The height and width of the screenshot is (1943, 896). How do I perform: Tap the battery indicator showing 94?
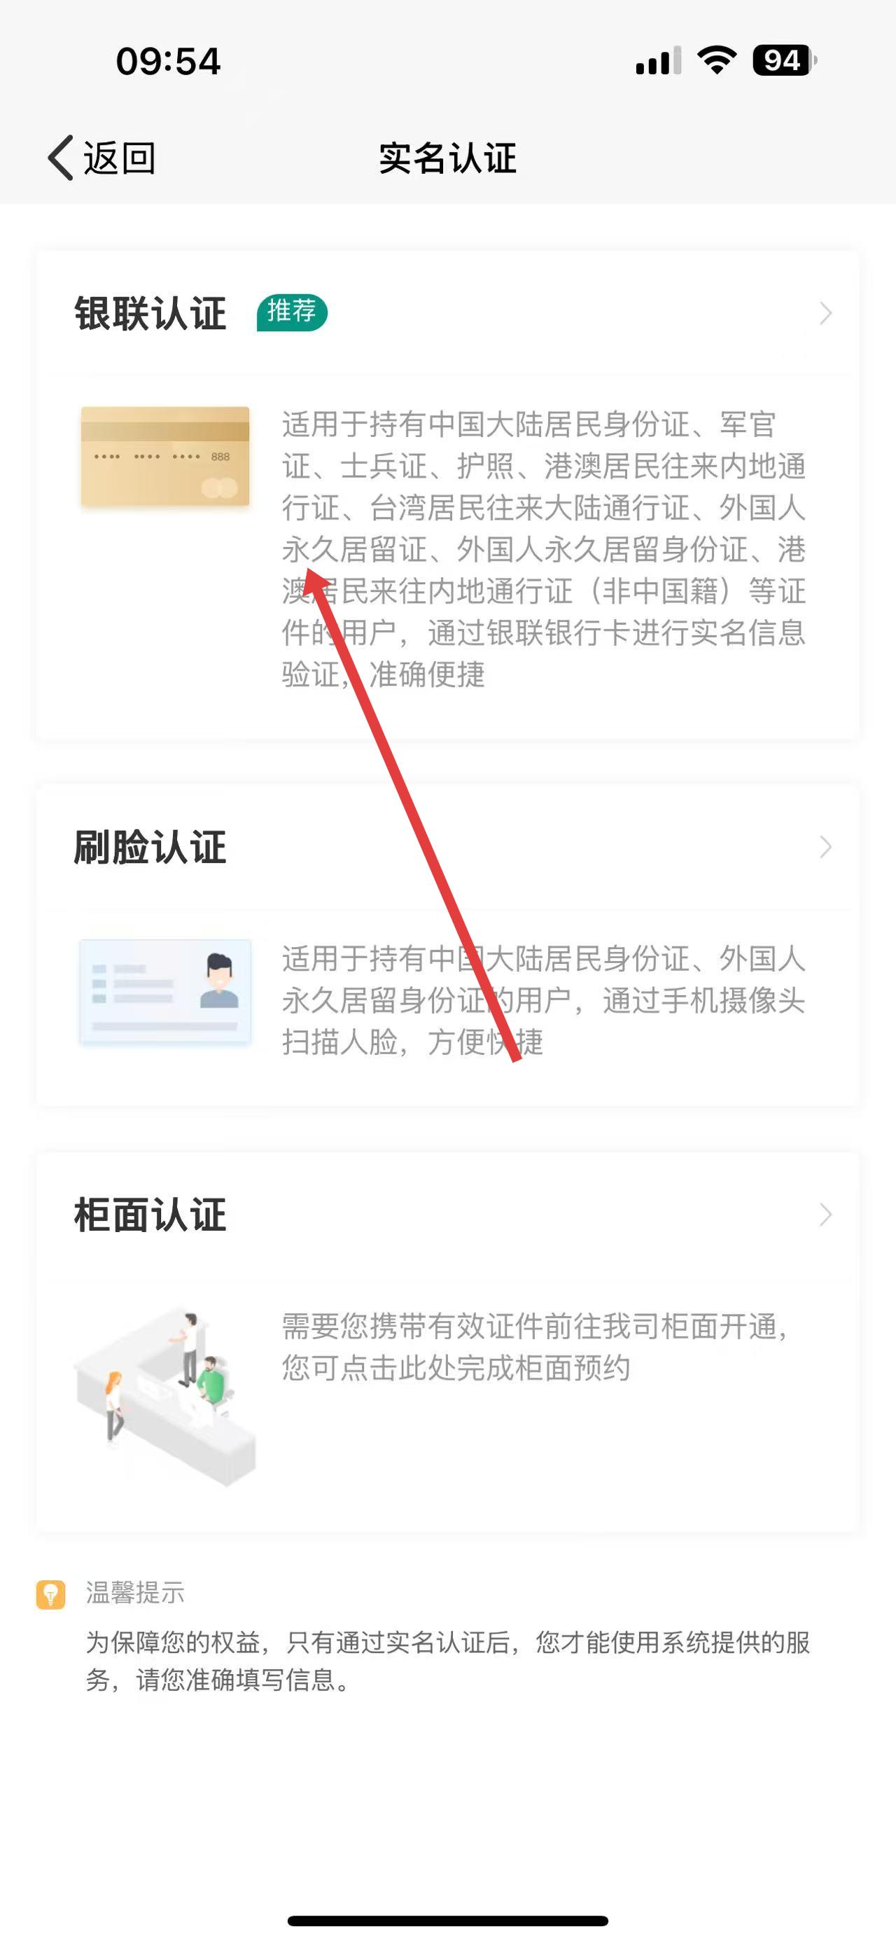785,60
